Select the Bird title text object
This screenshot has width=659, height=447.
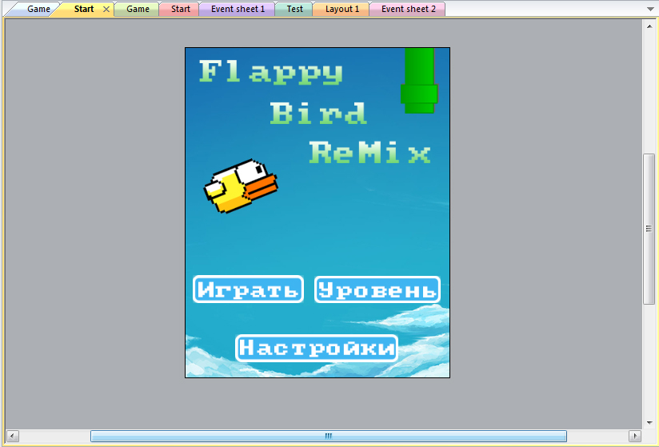point(318,114)
